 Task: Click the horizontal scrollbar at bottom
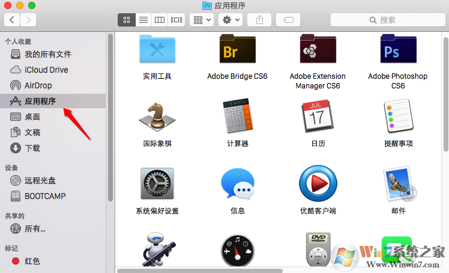coord(200,271)
